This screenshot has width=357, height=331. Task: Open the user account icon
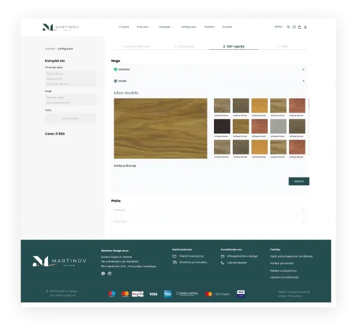[x=305, y=27]
